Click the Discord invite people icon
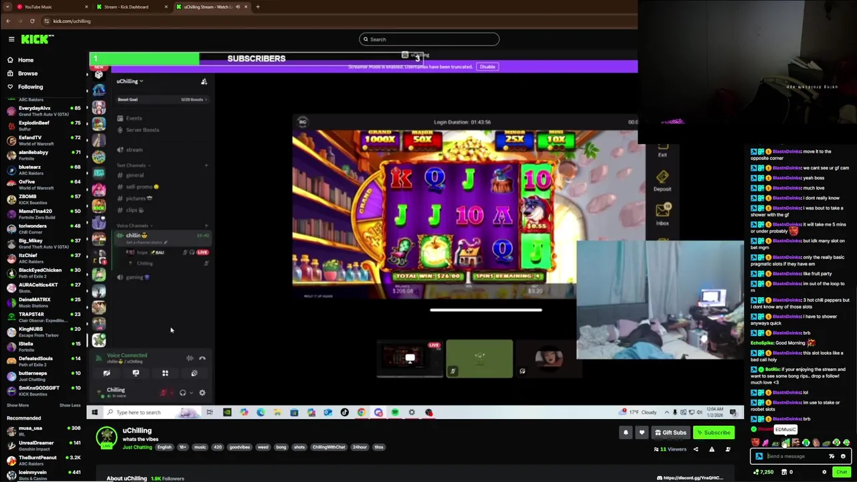 click(204, 82)
